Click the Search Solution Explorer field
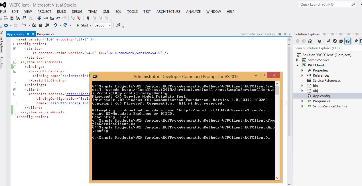This screenshot has height=186, width=362. [x=327, y=48]
